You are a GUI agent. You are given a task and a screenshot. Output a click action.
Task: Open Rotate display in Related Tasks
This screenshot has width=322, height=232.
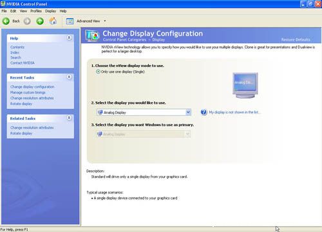(21, 133)
